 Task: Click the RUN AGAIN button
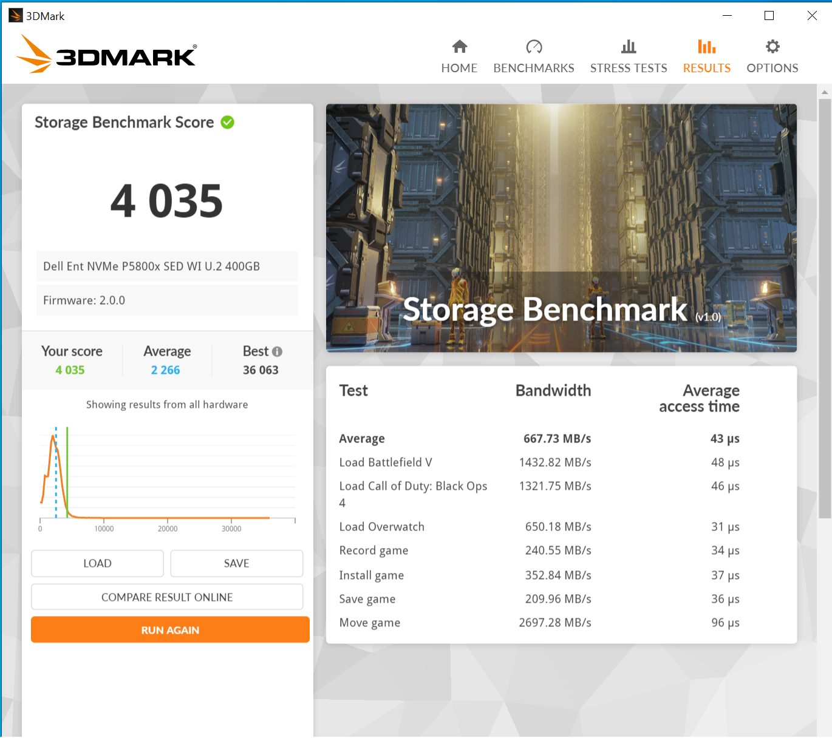[170, 630]
